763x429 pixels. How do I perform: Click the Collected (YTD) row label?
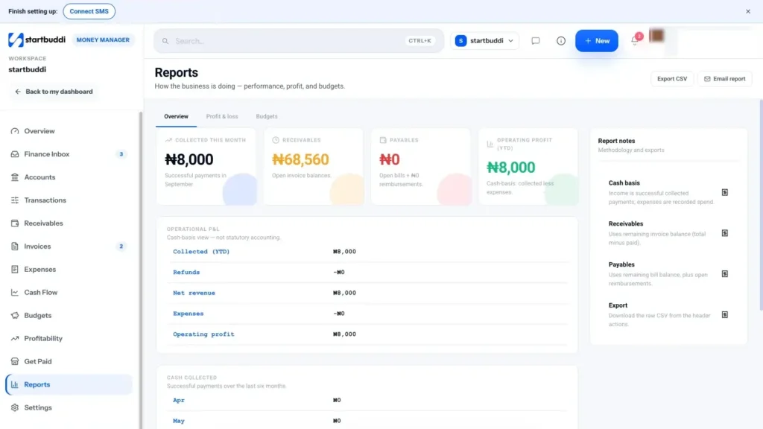point(201,252)
